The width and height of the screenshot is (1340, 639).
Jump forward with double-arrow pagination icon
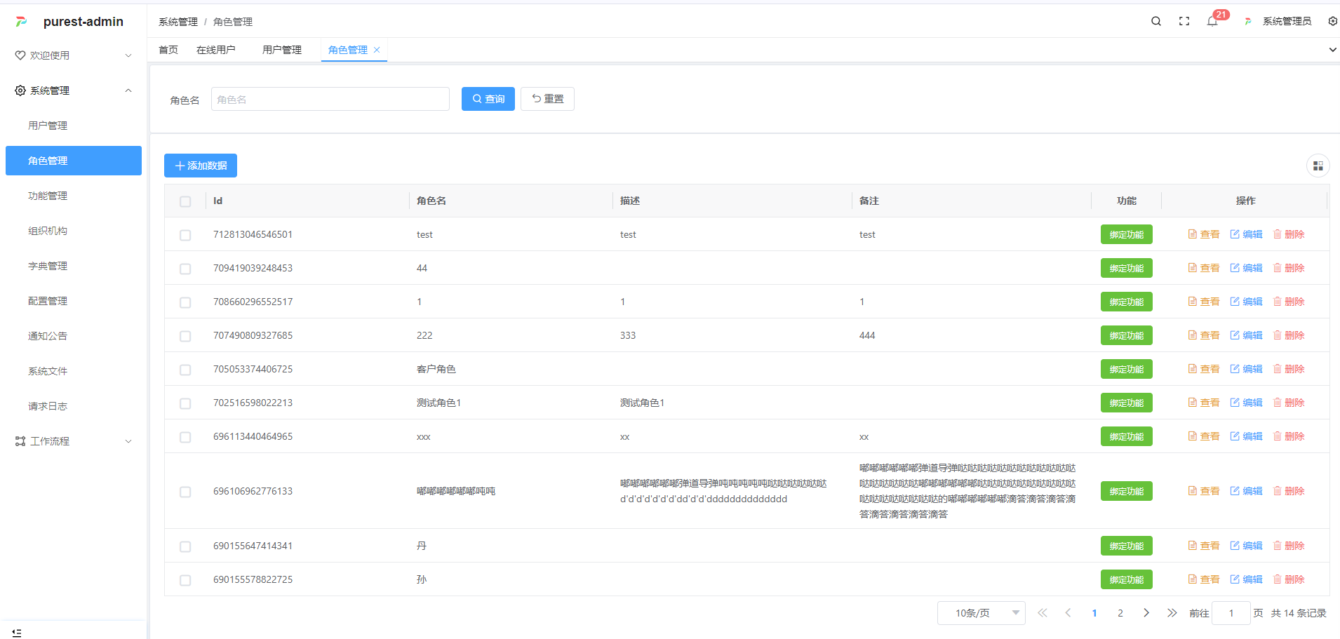[x=1172, y=613]
